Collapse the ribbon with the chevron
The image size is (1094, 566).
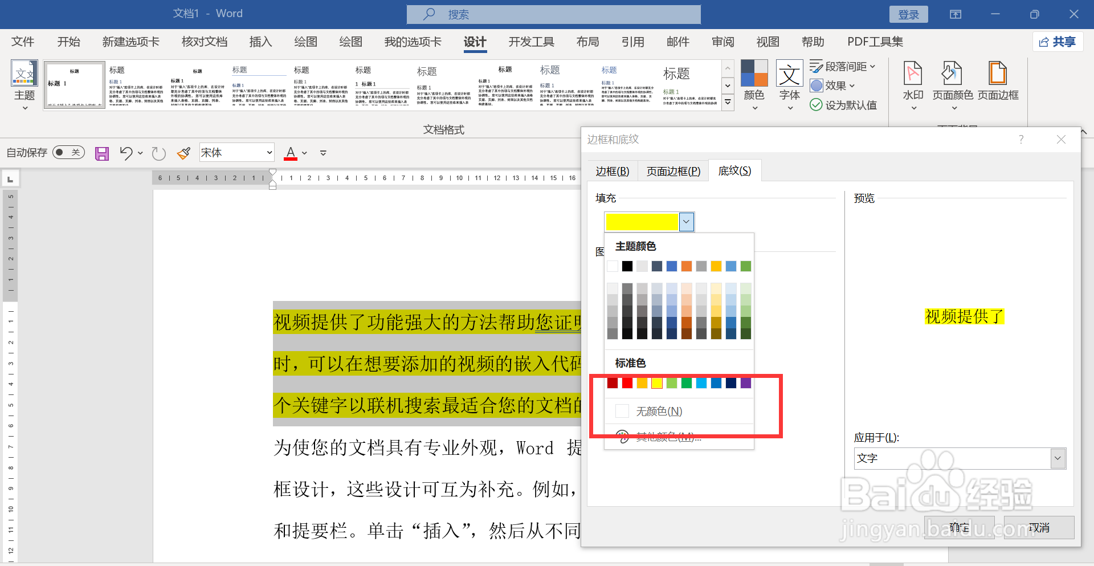point(1084,132)
